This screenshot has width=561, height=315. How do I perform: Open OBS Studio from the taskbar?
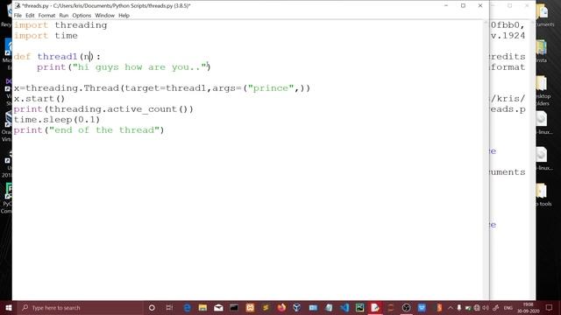tap(407, 307)
